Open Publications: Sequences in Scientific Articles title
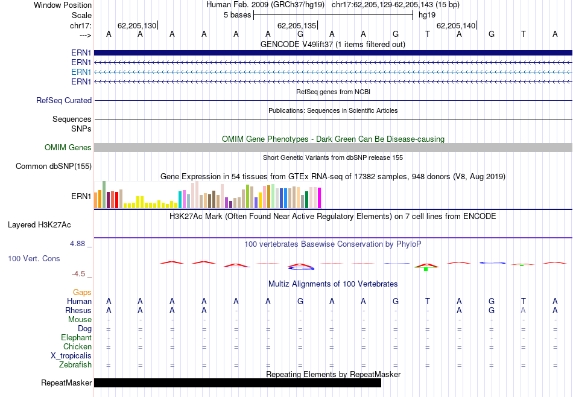Viewport: 573px width, 397px height. point(333,110)
